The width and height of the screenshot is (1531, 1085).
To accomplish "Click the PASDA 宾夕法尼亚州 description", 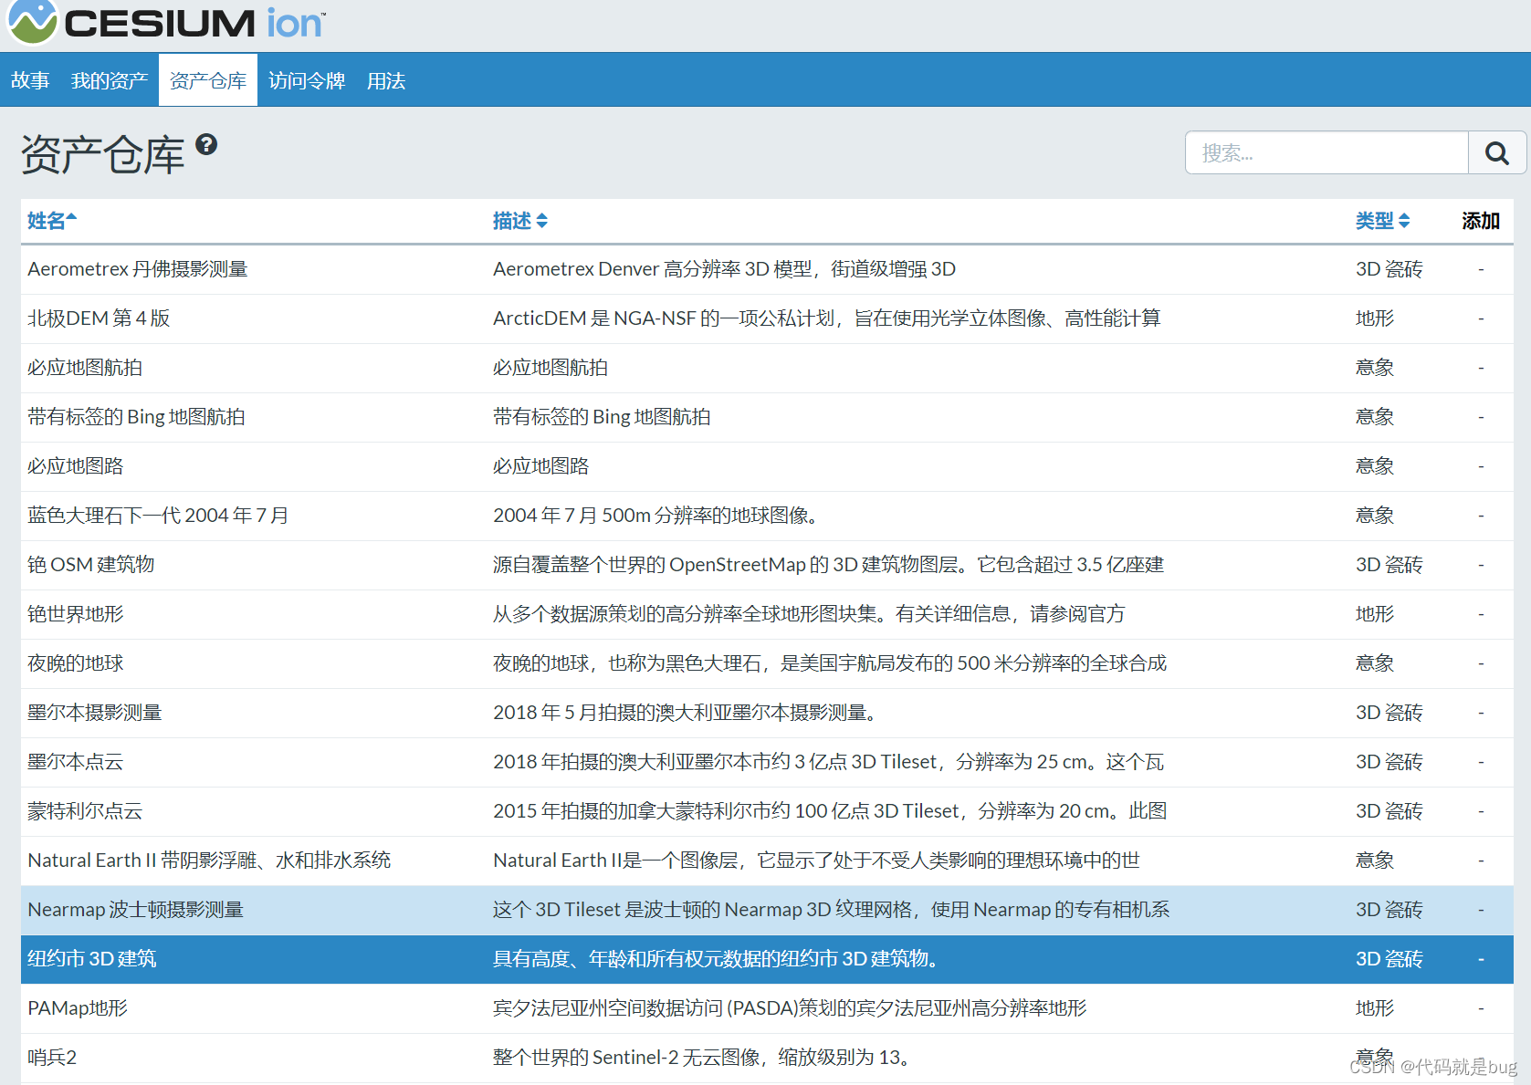I will coord(790,1008).
